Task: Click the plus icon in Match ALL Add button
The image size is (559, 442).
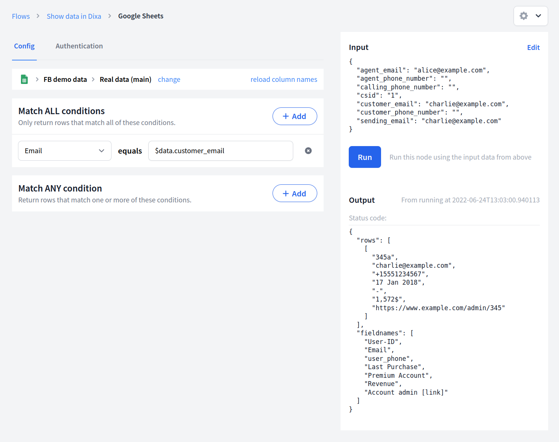Action: coord(285,116)
